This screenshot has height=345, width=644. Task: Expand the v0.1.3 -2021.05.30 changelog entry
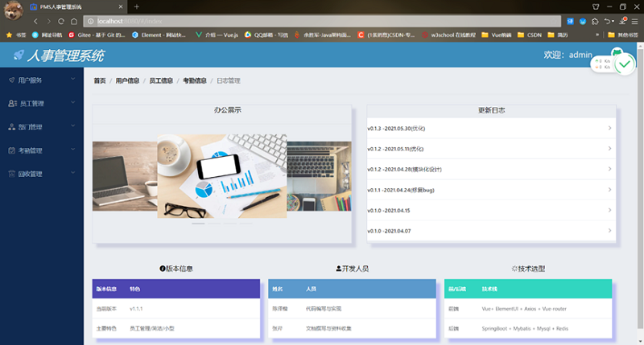609,128
